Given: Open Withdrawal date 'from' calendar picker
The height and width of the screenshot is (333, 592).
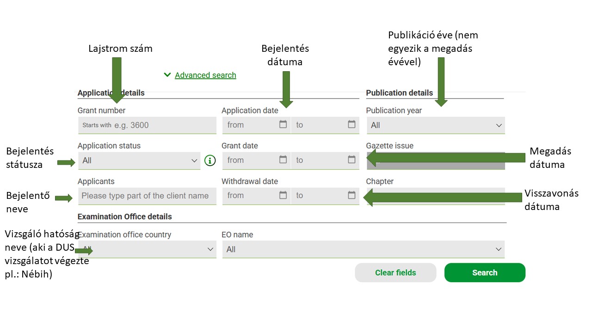Looking at the screenshot, I should pyautogui.click(x=283, y=195).
